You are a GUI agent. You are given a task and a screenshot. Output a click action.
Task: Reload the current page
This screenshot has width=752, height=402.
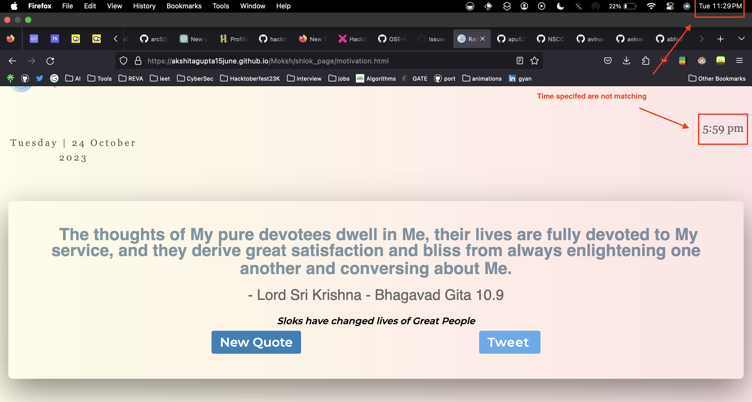click(50, 61)
